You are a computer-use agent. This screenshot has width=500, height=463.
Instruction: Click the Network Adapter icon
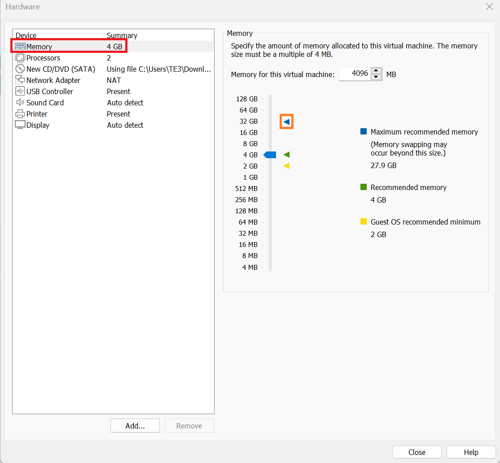pyautogui.click(x=20, y=80)
